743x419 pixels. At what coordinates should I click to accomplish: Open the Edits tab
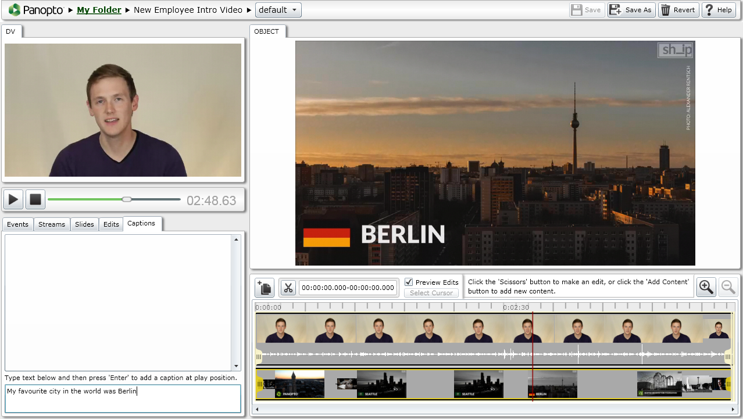coord(111,224)
